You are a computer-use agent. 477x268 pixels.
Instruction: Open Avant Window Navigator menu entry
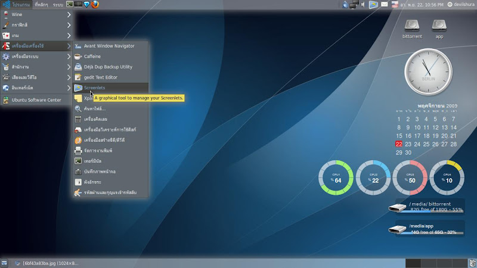[x=110, y=46]
